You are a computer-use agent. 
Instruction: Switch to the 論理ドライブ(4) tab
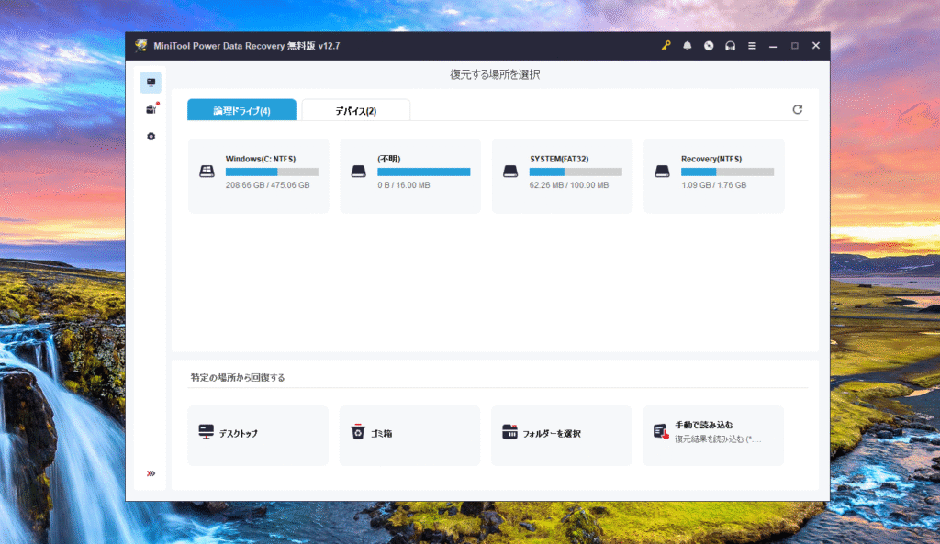(241, 111)
